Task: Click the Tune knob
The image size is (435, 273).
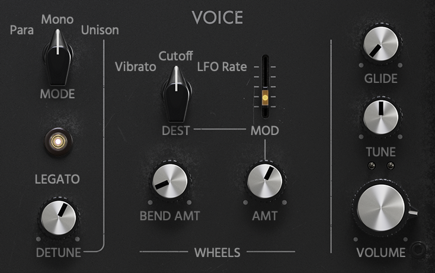Action: (x=380, y=117)
